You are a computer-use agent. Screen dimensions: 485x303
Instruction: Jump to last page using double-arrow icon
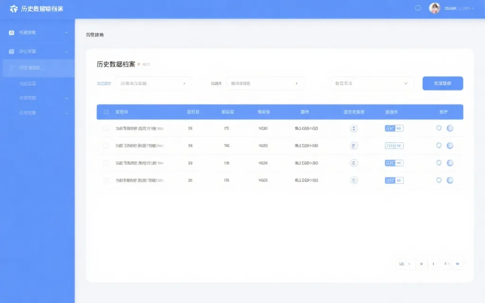(457, 264)
